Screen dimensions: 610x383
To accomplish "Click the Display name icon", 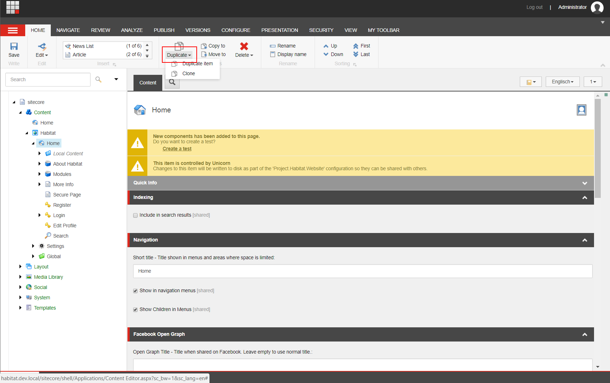I will tap(273, 54).
